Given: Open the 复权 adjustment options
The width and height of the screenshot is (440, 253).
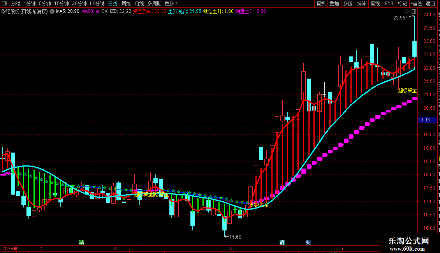Looking at the screenshot, I should [321, 4].
